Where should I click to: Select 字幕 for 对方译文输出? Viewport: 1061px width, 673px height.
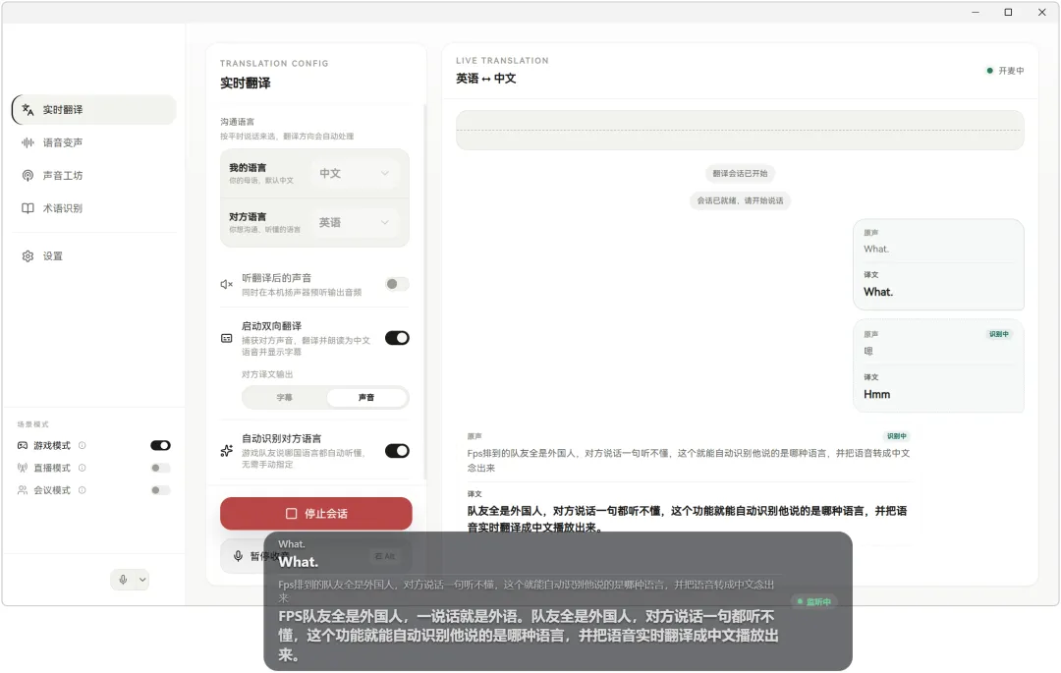pyautogui.click(x=284, y=397)
